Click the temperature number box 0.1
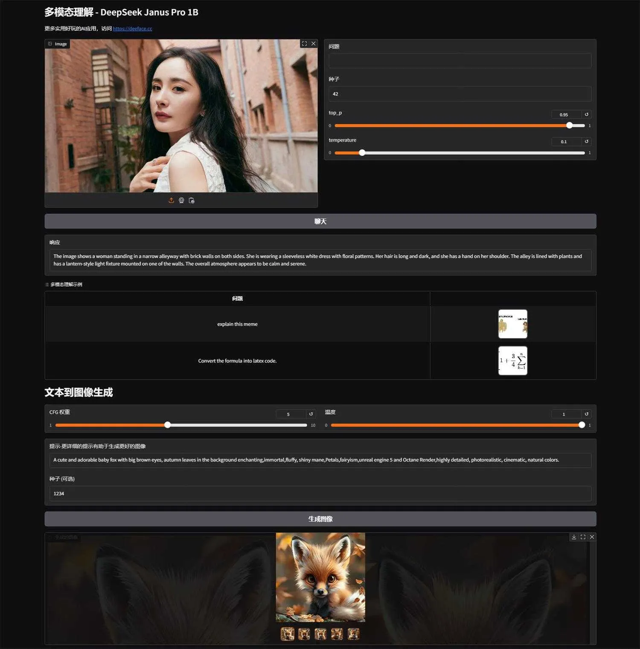 click(567, 141)
